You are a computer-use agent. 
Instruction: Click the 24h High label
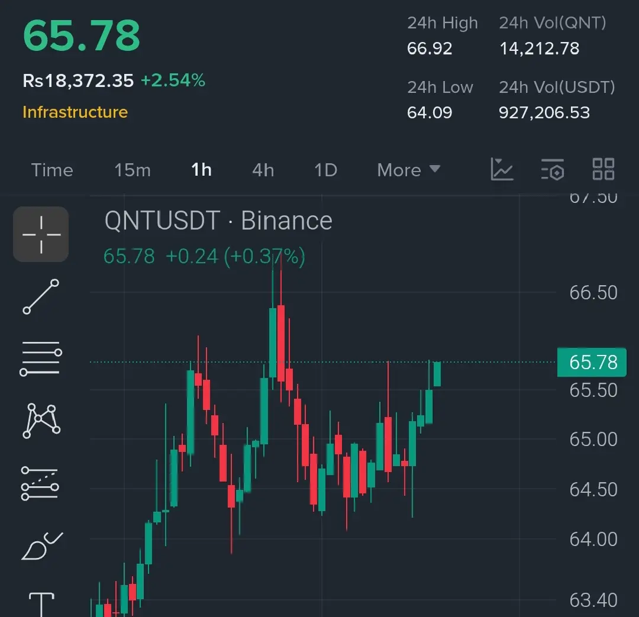(x=443, y=23)
